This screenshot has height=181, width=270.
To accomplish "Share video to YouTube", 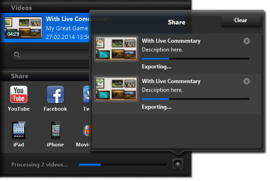I will point(19,94).
